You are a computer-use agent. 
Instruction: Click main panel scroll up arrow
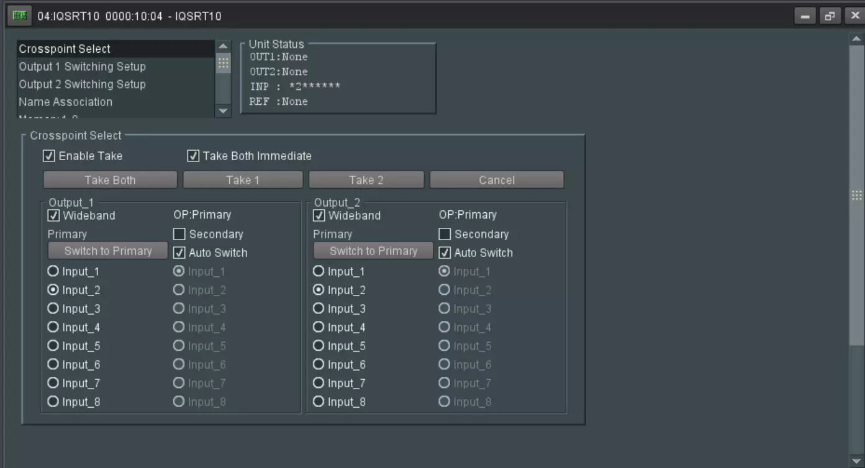point(857,39)
